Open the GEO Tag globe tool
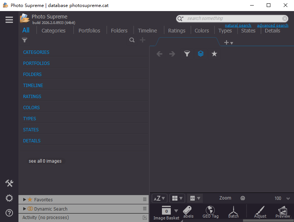The width and height of the screenshot is (294, 222). pos(210,212)
